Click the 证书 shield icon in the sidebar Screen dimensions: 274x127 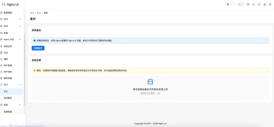coord(1,19)
